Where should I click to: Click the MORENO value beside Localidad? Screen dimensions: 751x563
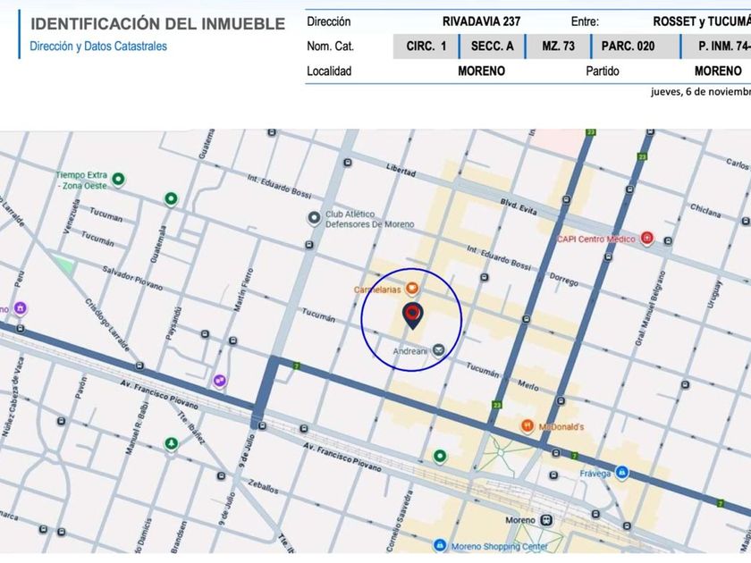click(481, 71)
